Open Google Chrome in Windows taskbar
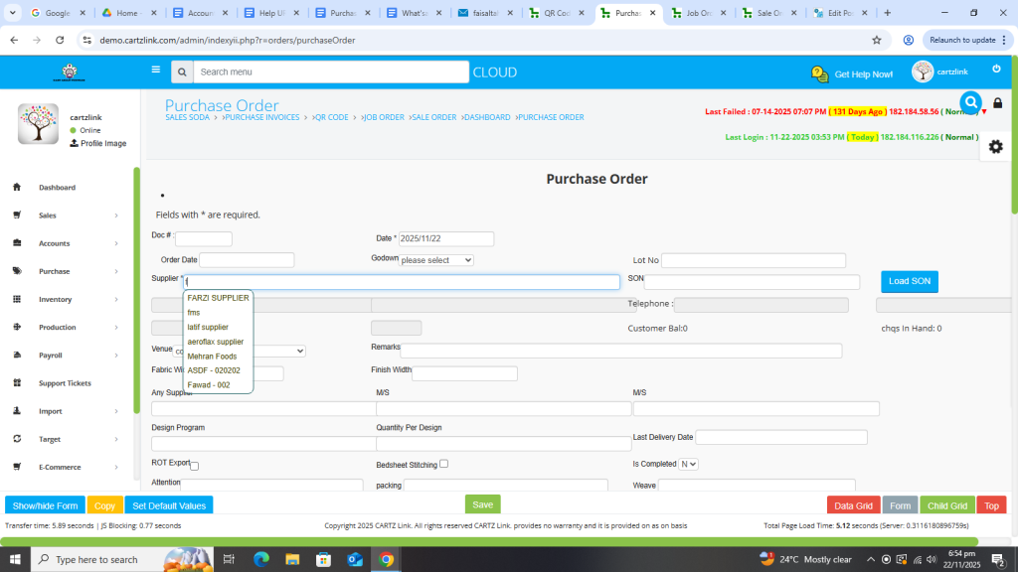Screen dimensions: 1018x572 tap(386, 559)
